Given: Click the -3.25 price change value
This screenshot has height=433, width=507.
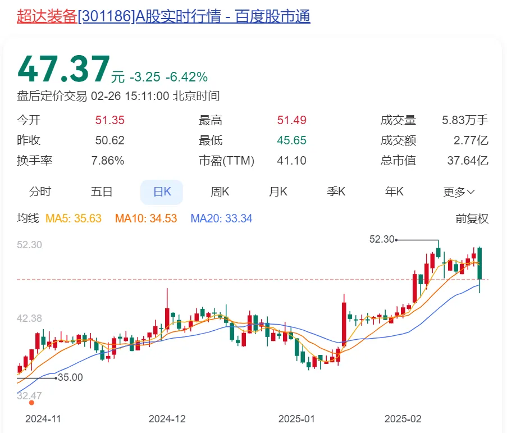Looking at the screenshot, I should click(x=145, y=78).
